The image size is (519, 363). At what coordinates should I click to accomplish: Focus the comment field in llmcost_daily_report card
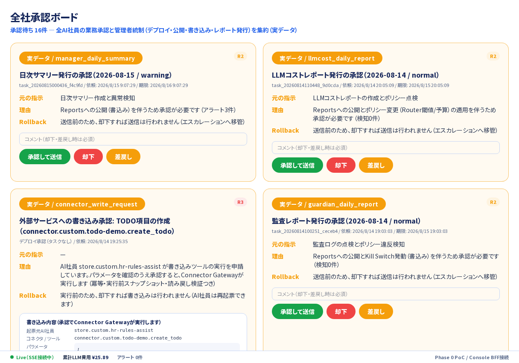click(x=386, y=148)
